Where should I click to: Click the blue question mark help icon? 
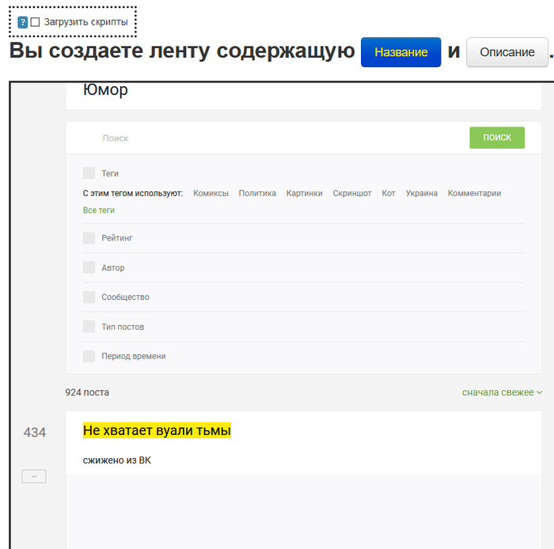point(23,22)
